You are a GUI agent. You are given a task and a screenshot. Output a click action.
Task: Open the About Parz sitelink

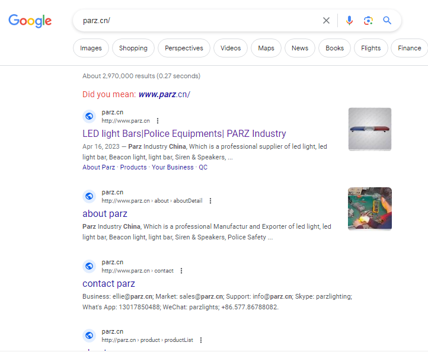click(x=99, y=167)
